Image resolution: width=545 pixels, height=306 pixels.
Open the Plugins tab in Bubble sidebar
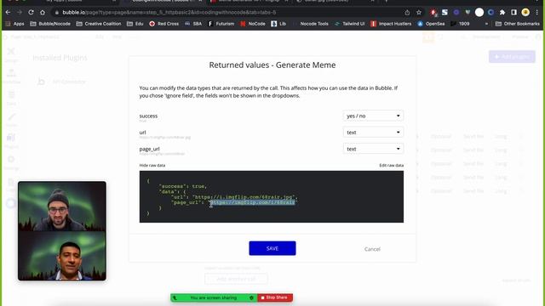11,141
